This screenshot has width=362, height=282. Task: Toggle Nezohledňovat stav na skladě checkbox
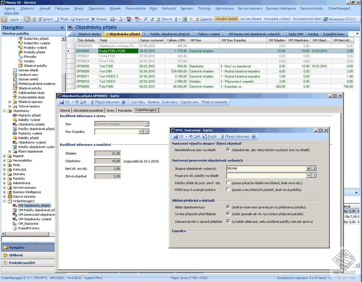pos(228,150)
